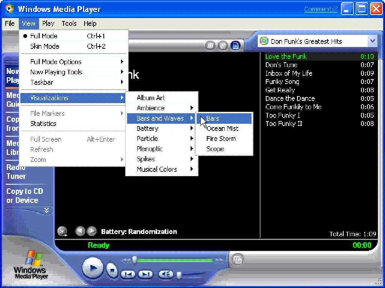The height and width of the screenshot is (288, 385).
Task: Choose the Ocean Mist visualization
Action: (x=224, y=129)
